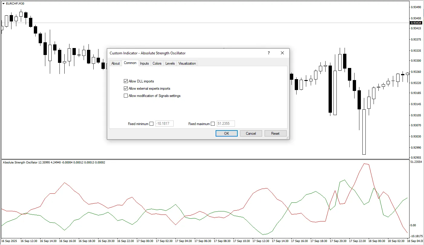Click the highlighted price 0.93434 on the scale
Image resolution: width=424 pixels, height=245 pixels.
(416, 22)
